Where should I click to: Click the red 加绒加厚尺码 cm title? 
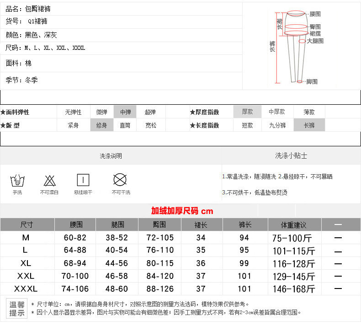click(x=182, y=211)
